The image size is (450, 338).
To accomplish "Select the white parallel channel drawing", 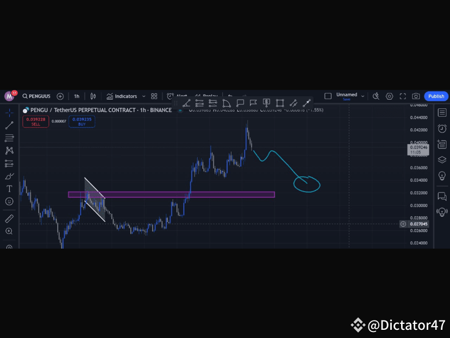I will click(95, 200).
